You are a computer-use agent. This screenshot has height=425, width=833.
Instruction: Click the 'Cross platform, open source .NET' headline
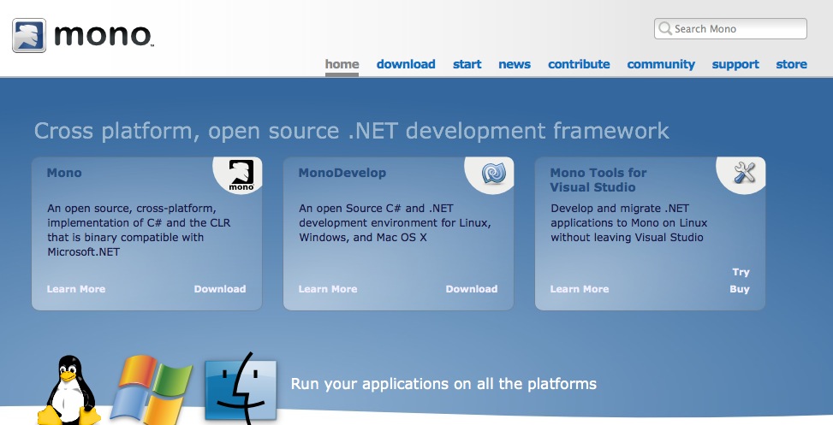[x=352, y=131]
